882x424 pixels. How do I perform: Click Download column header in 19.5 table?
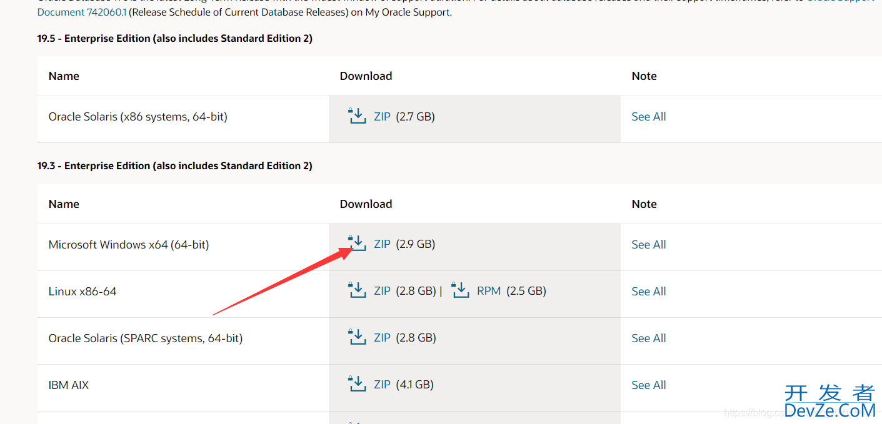[366, 76]
